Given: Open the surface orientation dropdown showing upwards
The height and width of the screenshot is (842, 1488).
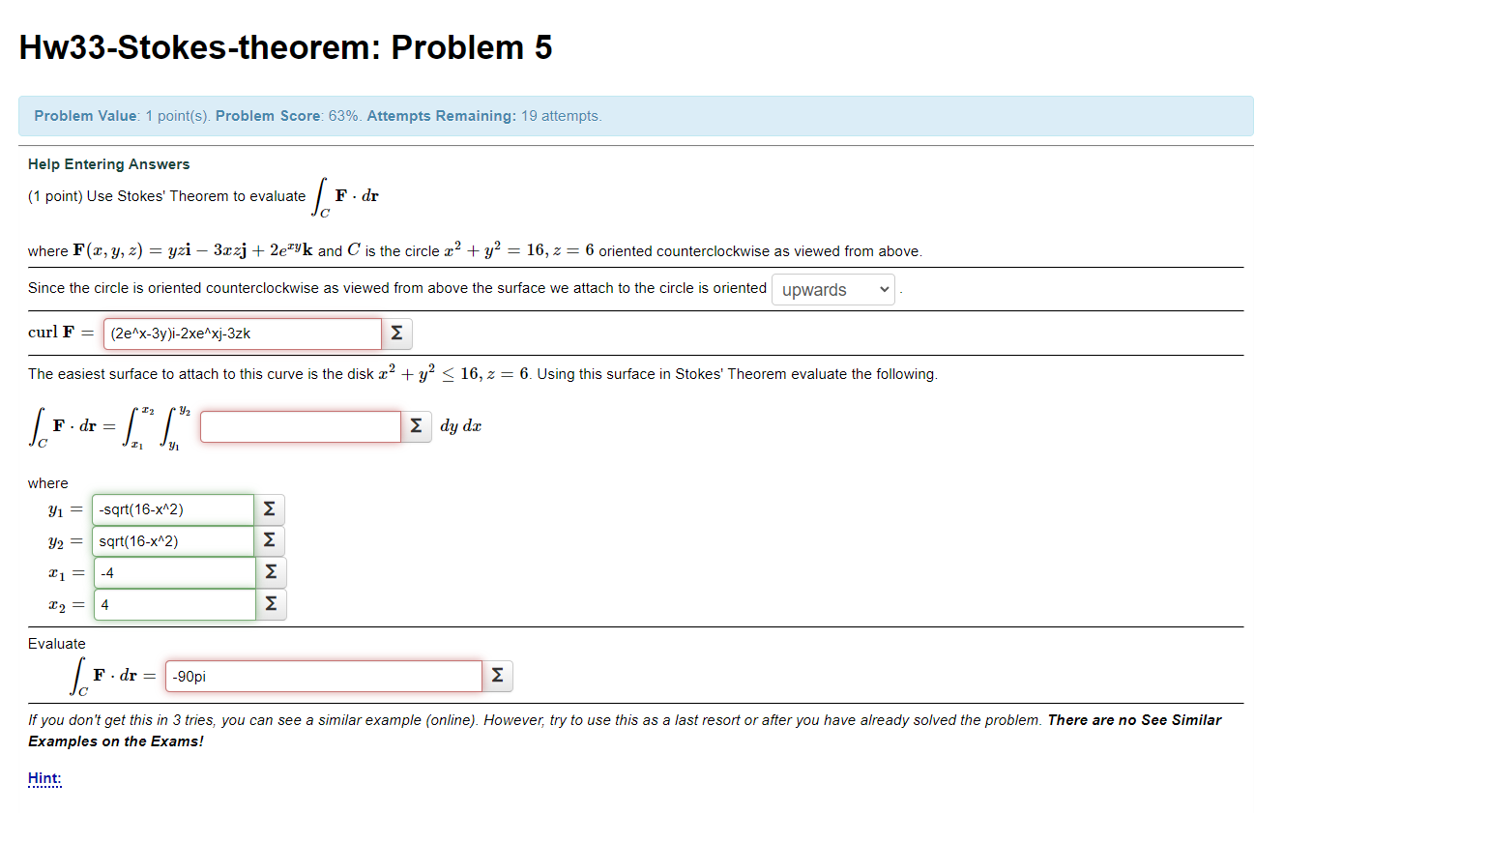Looking at the screenshot, I should coord(832,289).
